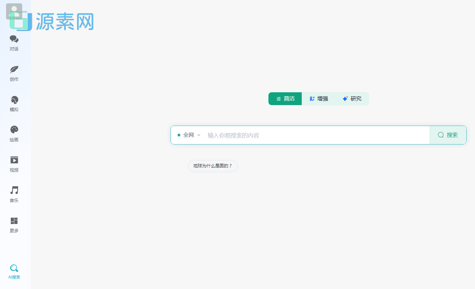Click the green status dot next to 全网
This screenshot has height=289, width=475.
[x=179, y=135]
